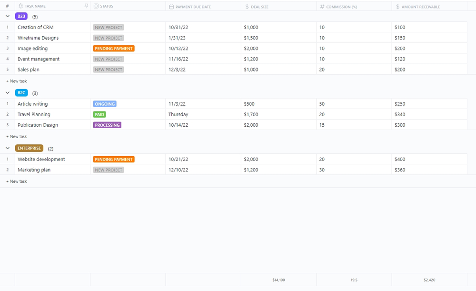The height and width of the screenshot is (291, 476).
Task: Click the pin icon in the Task Name column
Action: pos(86,6)
